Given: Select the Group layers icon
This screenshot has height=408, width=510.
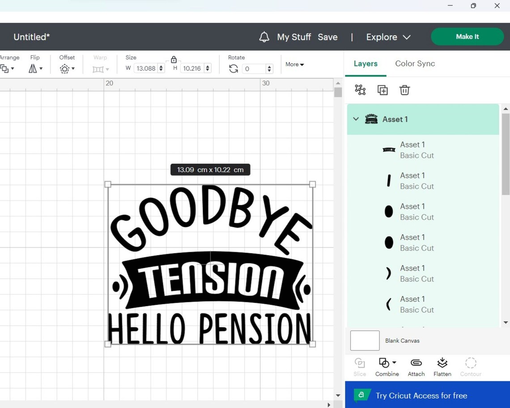Looking at the screenshot, I should click(x=360, y=89).
